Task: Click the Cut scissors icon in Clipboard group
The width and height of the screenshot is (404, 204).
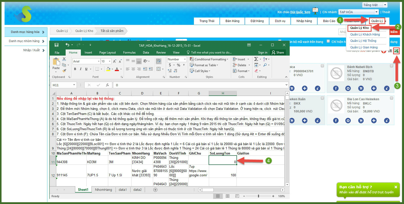Action: [64, 59]
